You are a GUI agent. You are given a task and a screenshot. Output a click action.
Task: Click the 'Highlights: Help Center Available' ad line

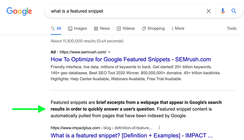coord(116,79)
